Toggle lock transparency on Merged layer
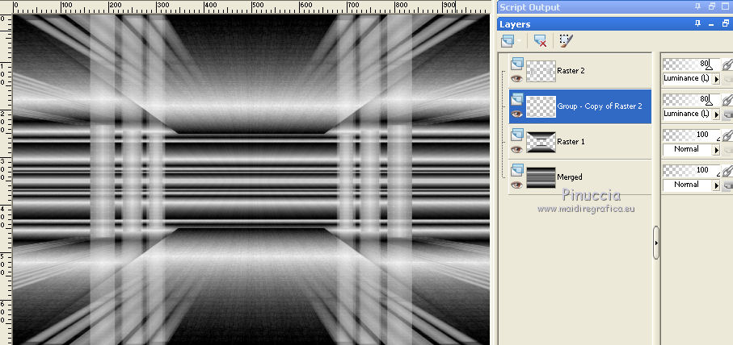The width and height of the screenshot is (733, 345). [727, 185]
